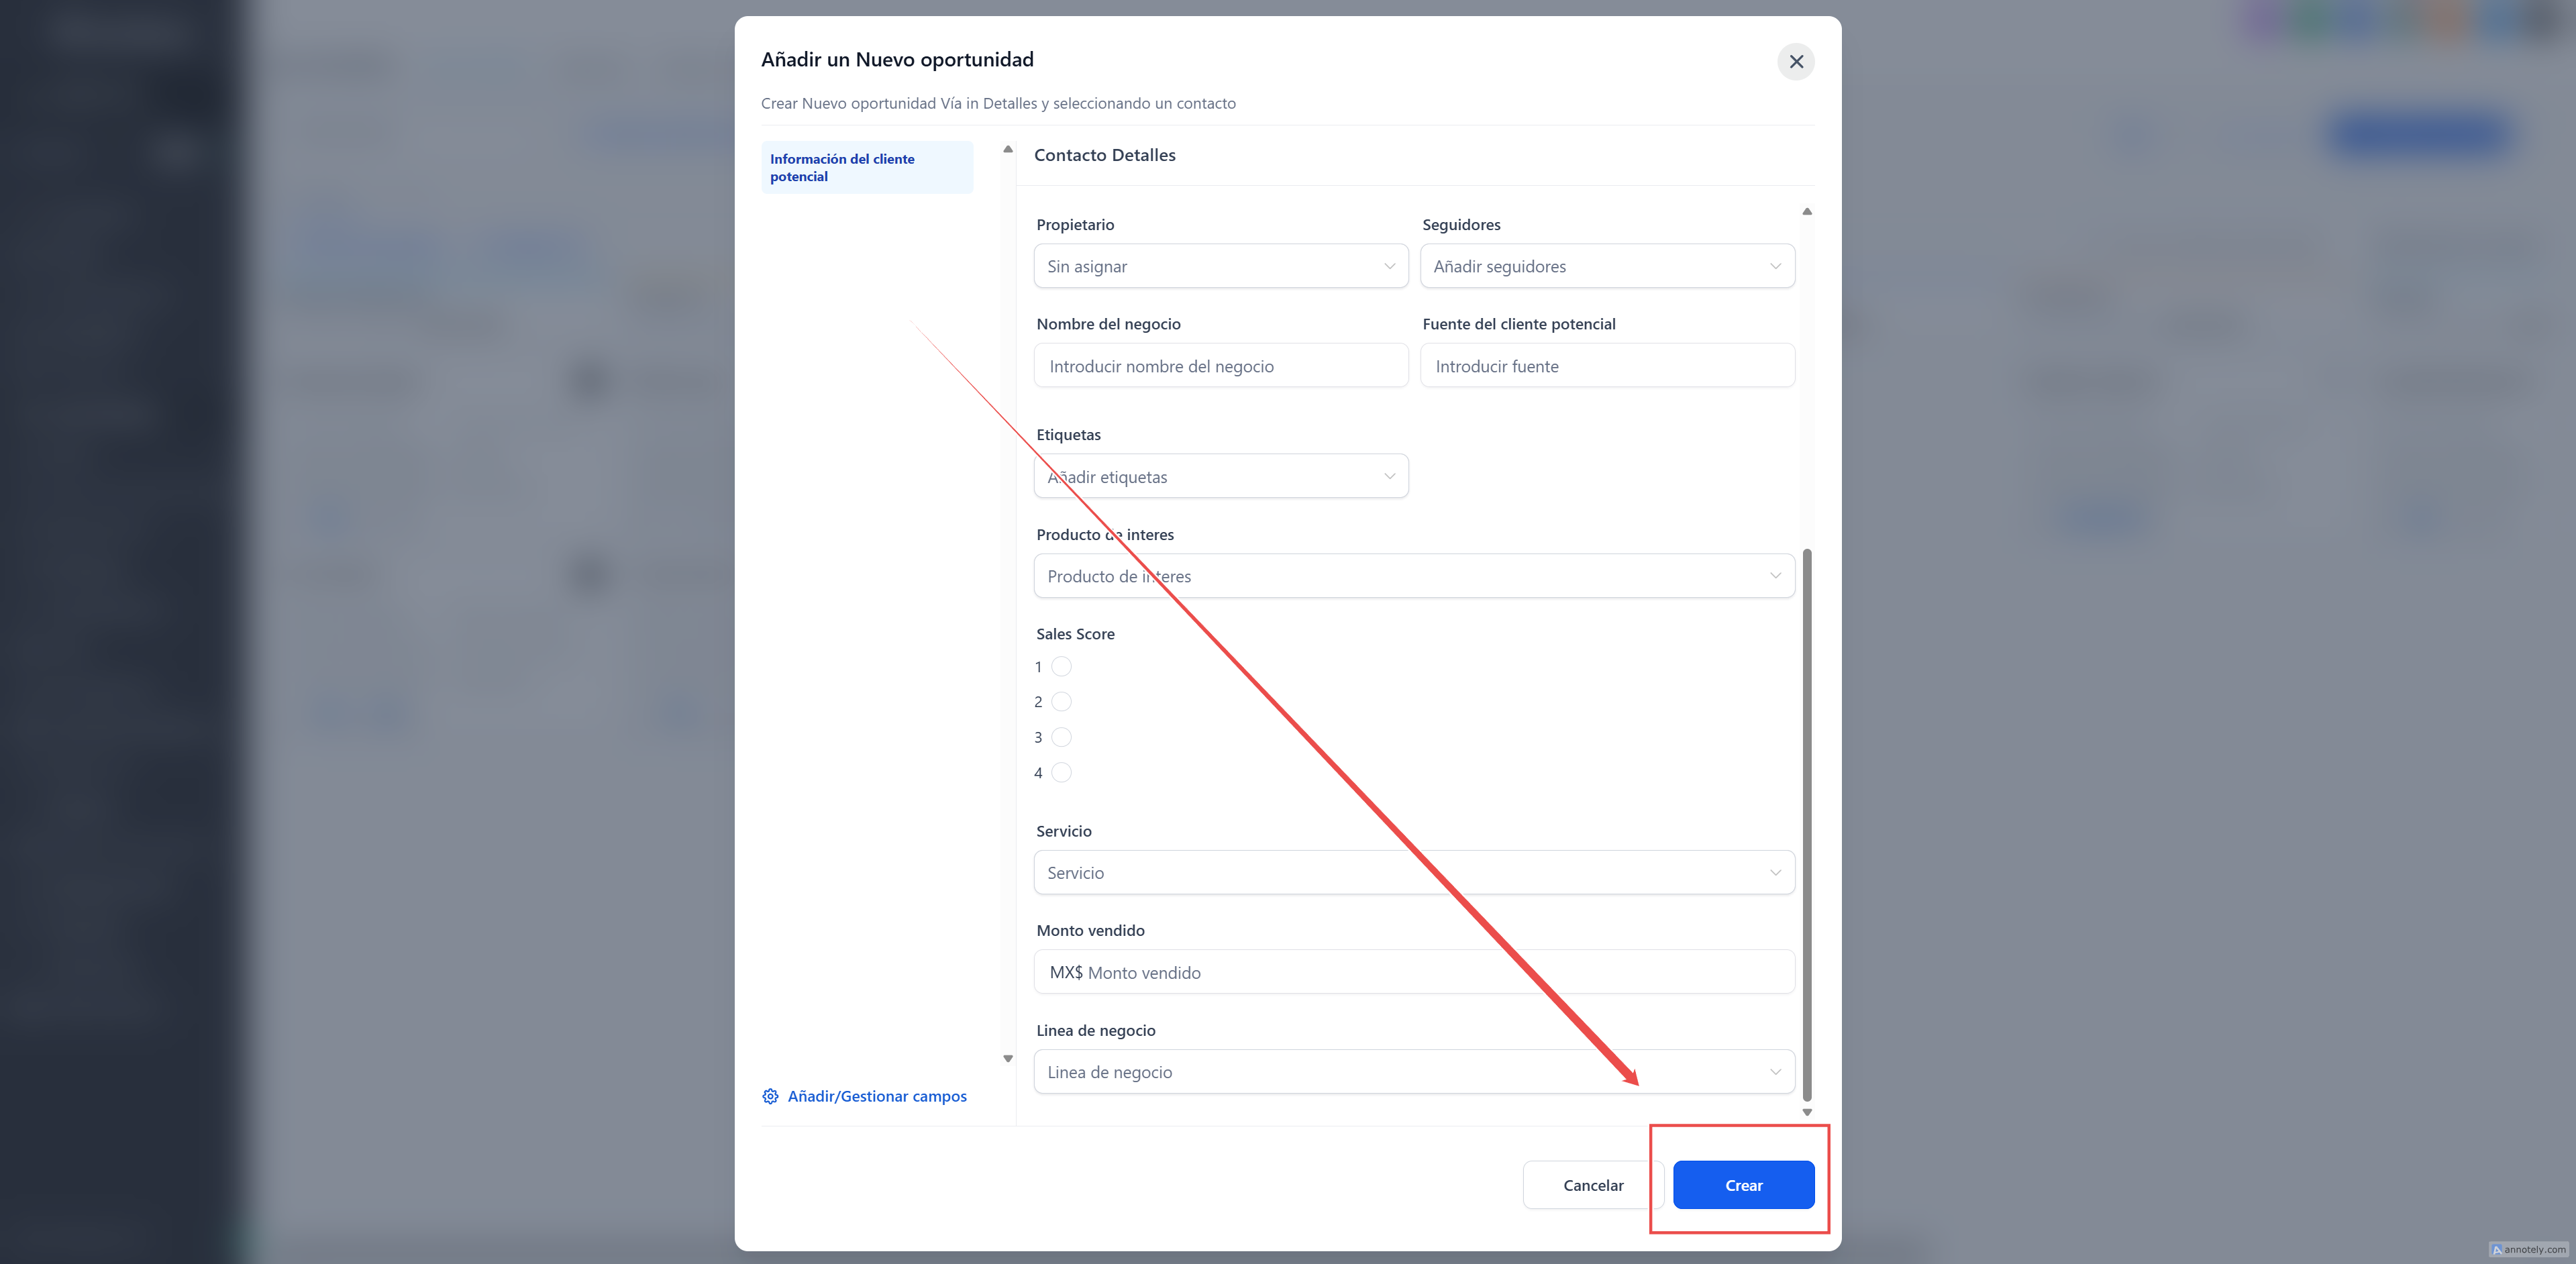Expand the Linea de negocio dropdown

pos(1413,1072)
